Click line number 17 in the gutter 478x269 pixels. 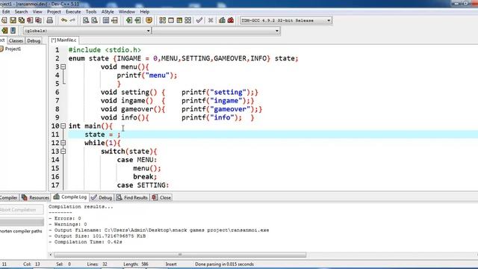pos(55,185)
